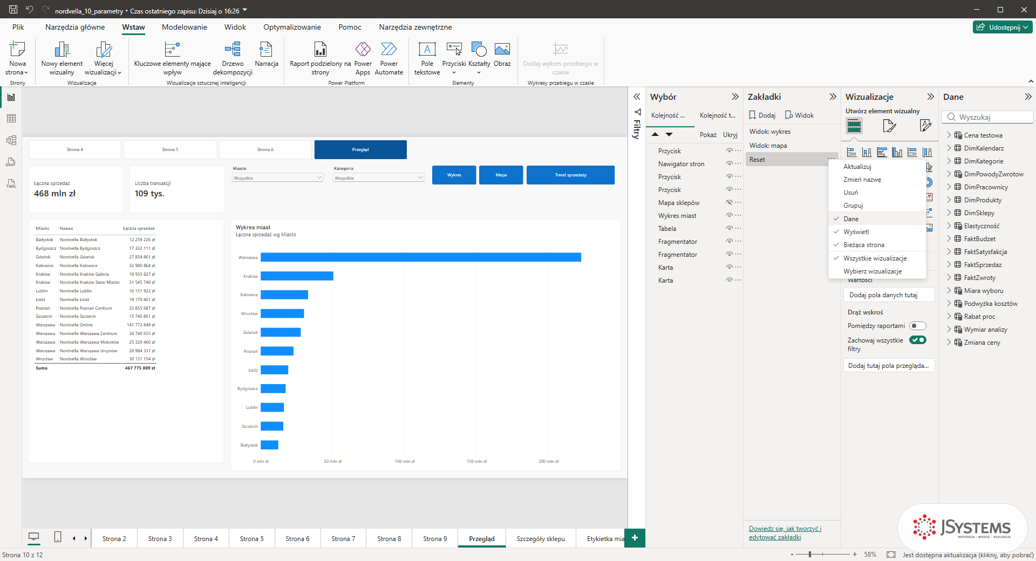The image size is (1036, 561).
Task: Click Nowy element wizualny icon
Action: 62,50
